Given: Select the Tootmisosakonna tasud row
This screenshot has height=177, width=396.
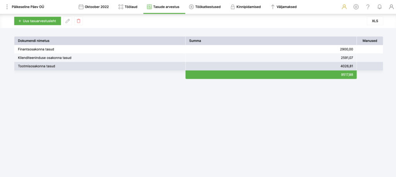Looking at the screenshot, I should [x=198, y=66].
